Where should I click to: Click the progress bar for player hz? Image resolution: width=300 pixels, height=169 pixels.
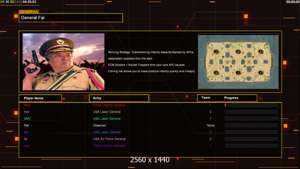(x=251, y=139)
